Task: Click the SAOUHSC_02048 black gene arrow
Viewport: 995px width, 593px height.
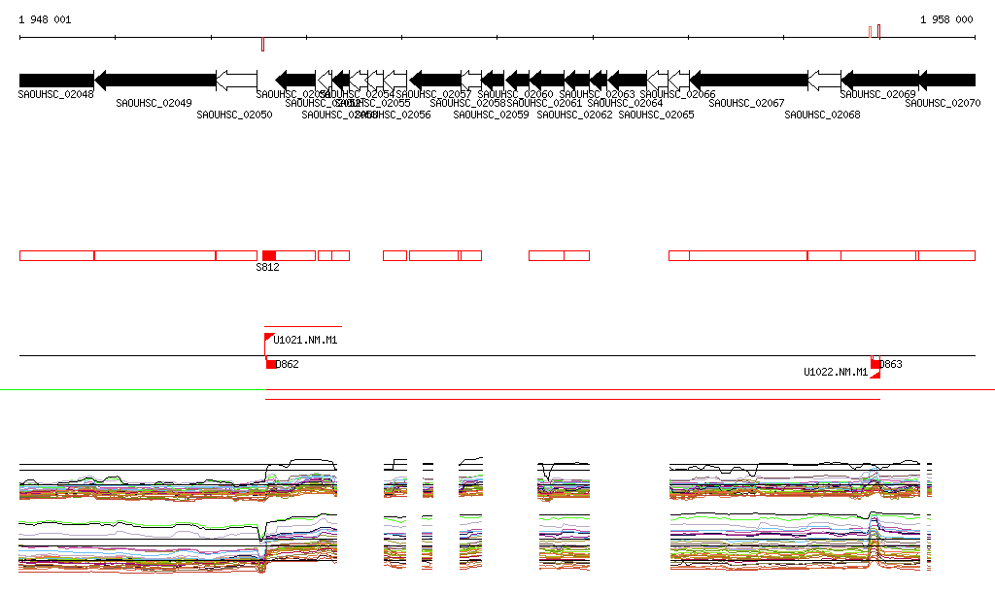Action: click(56, 80)
